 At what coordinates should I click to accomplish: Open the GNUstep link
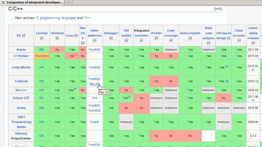(21, 134)
